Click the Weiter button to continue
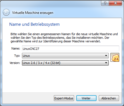The width and height of the screenshot is (124, 106). [x=86, y=98]
